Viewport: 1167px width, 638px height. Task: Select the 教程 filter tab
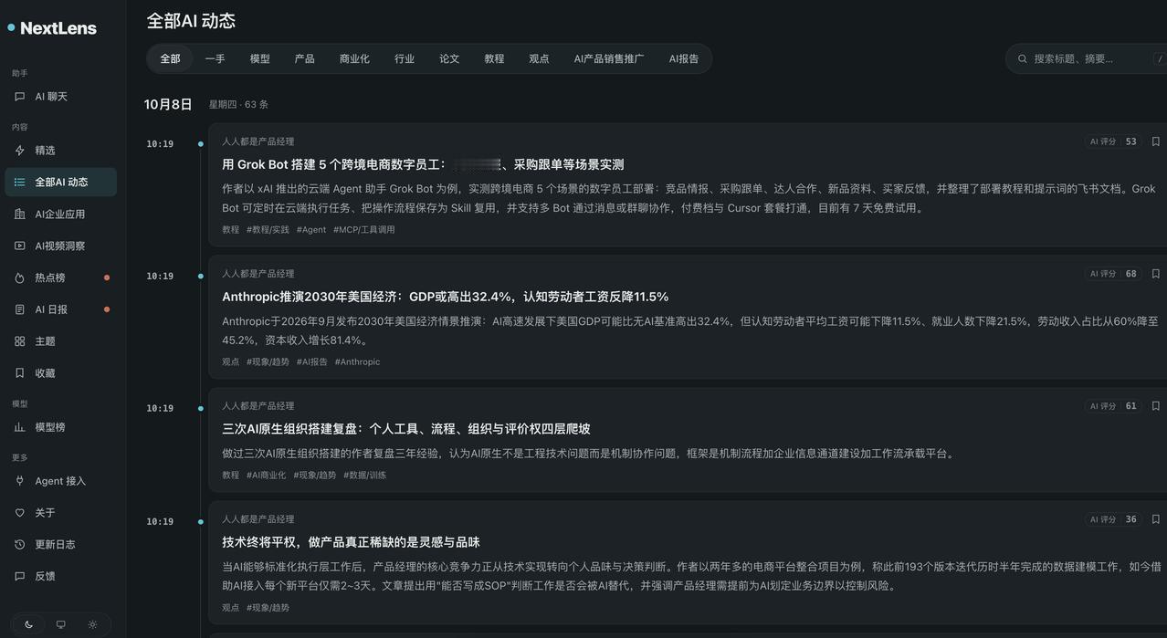pos(494,58)
